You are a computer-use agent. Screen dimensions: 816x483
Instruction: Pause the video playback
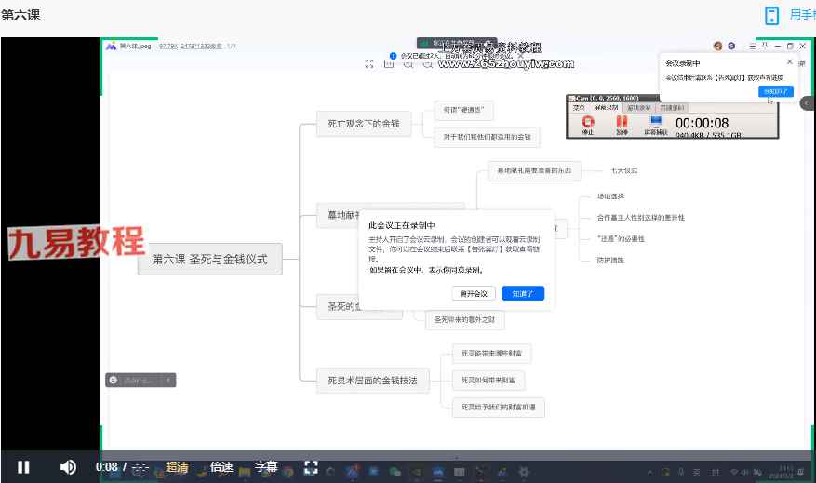tap(23, 467)
